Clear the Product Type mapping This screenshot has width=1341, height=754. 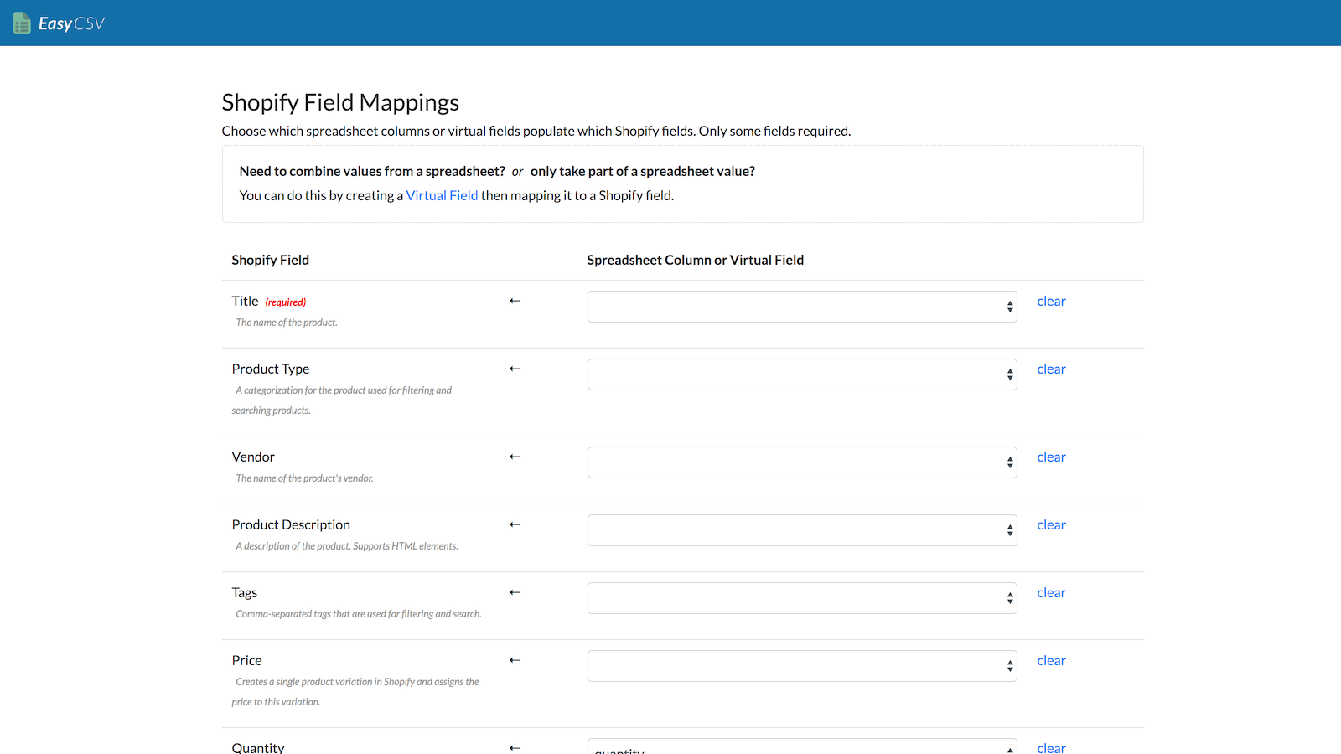coord(1051,369)
